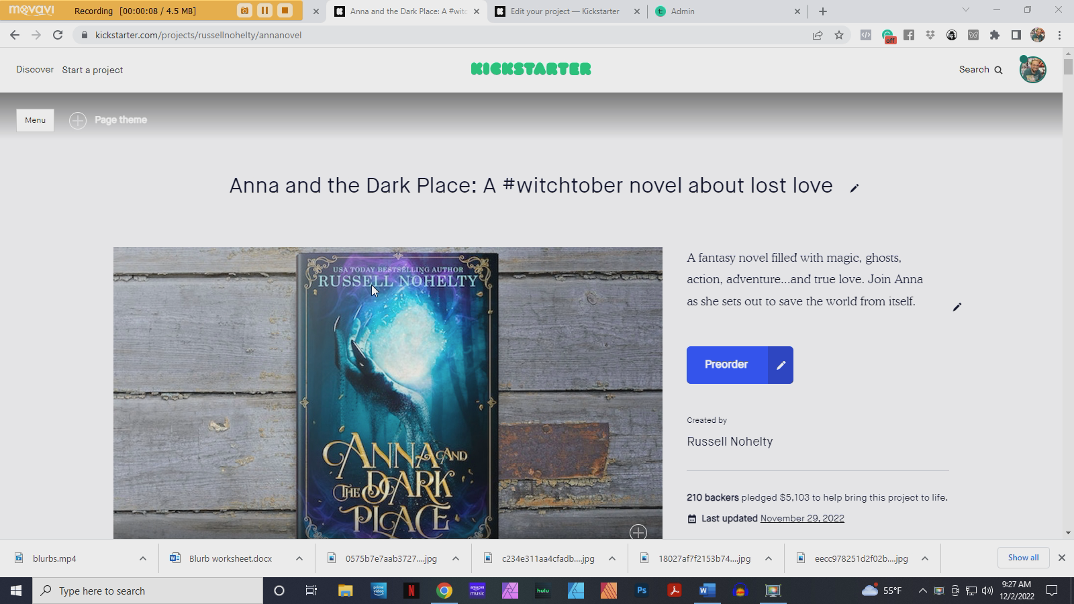Image resolution: width=1074 pixels, height=604 pixels.
Task: Click the pencil icon beside the project title
Action: pyautogui.click(x=854, y=188)
